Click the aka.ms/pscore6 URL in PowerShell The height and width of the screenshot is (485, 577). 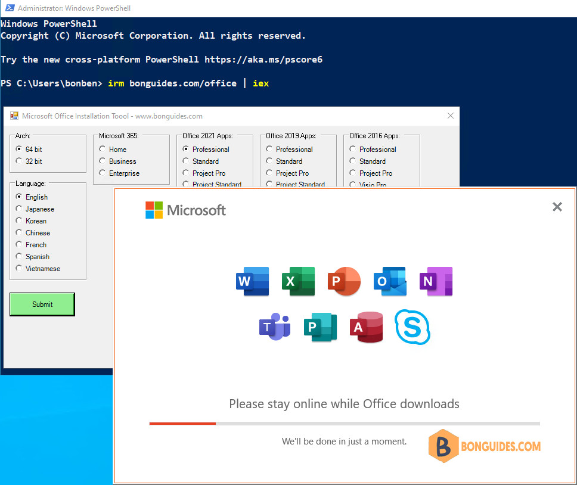point(263,59)
